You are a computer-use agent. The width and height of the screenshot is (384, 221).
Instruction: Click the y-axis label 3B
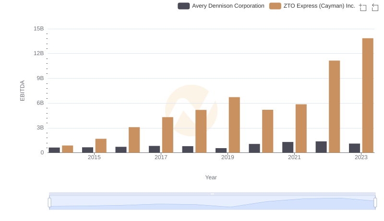point(40,128)
